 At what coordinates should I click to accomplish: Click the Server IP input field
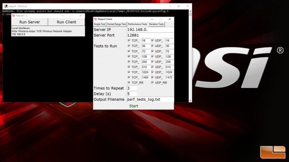[x=150, y=30]
